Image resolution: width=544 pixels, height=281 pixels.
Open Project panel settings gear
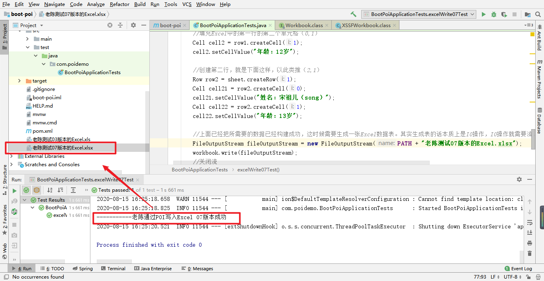click(x=133, y=25)
